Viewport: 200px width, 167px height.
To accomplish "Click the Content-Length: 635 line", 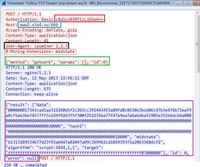I will click(x=28, y=89).
